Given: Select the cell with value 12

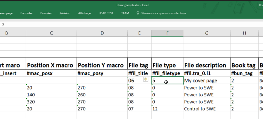Looking at the screenshot, I should 167,109.
